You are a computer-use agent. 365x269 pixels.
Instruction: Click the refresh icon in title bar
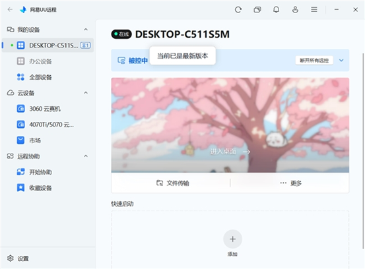click(238, 9)
